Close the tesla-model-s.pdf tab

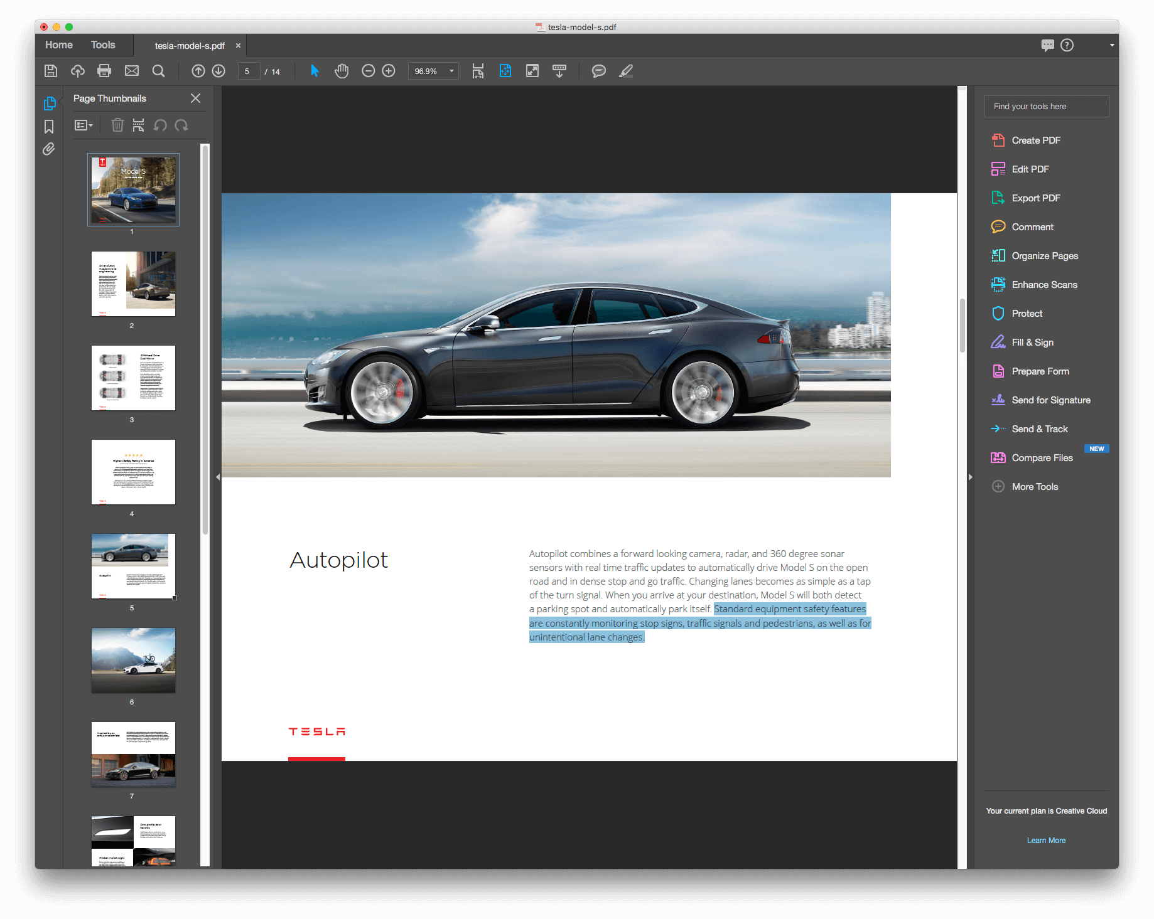point(238,46)
